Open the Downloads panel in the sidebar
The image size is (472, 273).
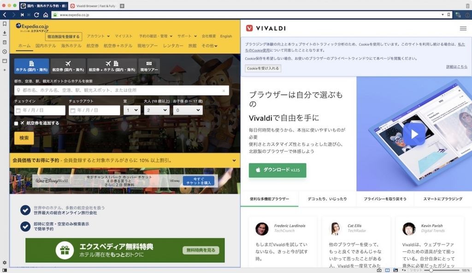[x=5, y=34]
